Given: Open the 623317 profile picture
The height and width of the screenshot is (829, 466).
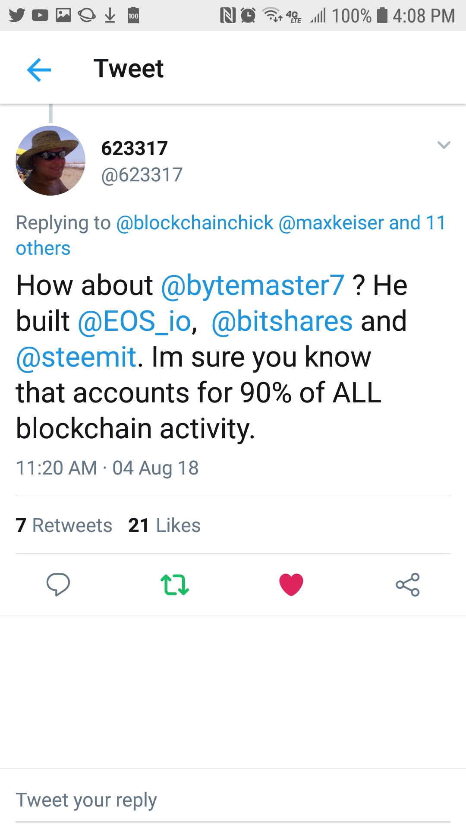Looking at the screenshot, I should (x=50, y=161).
